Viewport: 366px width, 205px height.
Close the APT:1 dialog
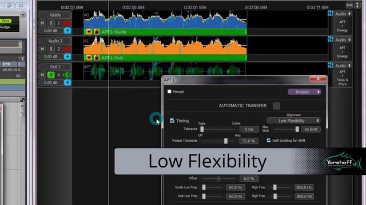[318, 79]
